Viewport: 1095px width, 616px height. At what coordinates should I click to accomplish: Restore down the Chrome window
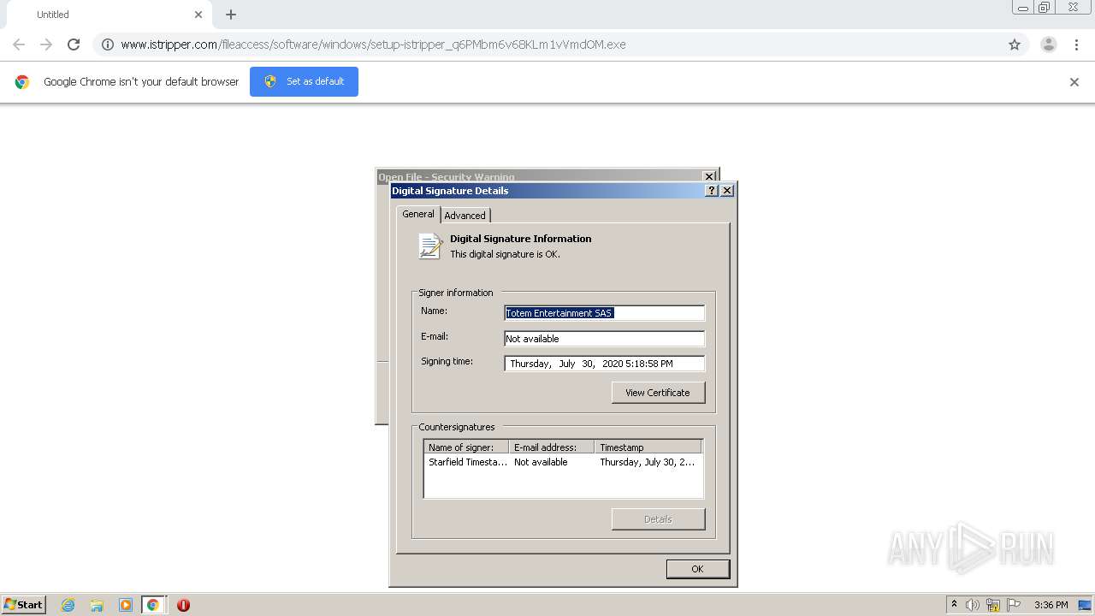tap(1045, 8)
